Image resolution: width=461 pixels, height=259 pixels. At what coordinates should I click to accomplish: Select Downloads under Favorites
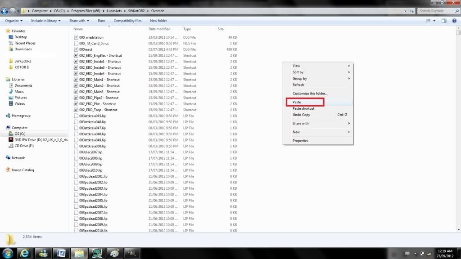click(x=23, y=49)
